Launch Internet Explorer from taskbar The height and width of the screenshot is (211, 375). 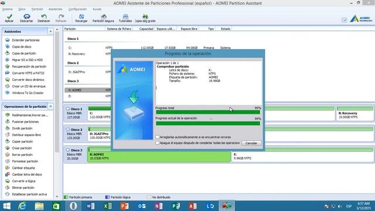(x=22, y=206)
